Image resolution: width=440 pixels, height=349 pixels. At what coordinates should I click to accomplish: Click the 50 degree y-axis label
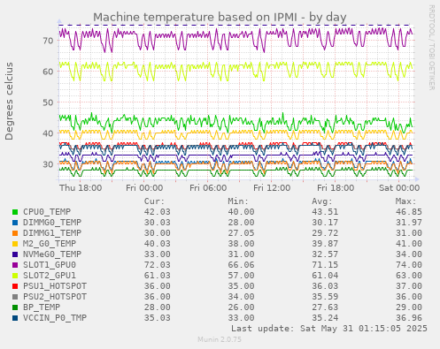[48, 102]
